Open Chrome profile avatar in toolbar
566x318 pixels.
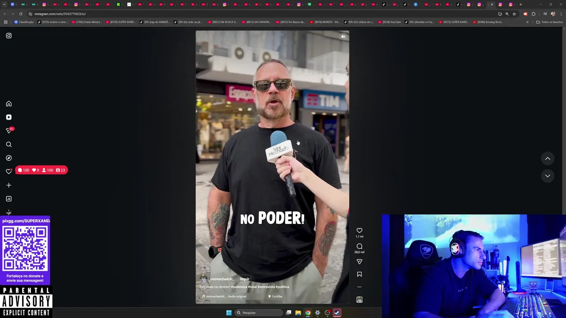[x=553, y=14]
